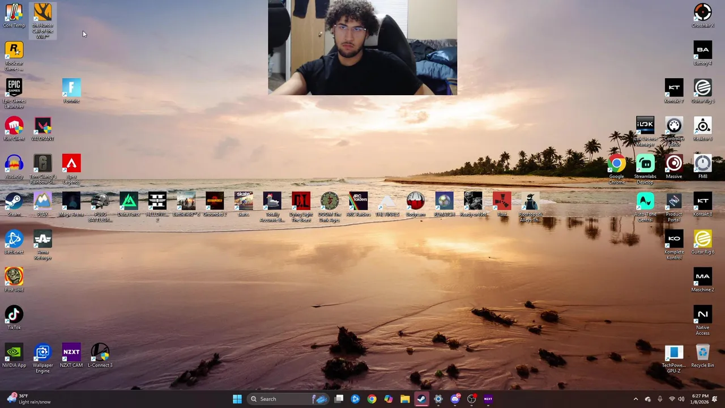This screenshot has width=725, height=408.
Task: Open the Riot Client shortcut
Action: point(14,129)
